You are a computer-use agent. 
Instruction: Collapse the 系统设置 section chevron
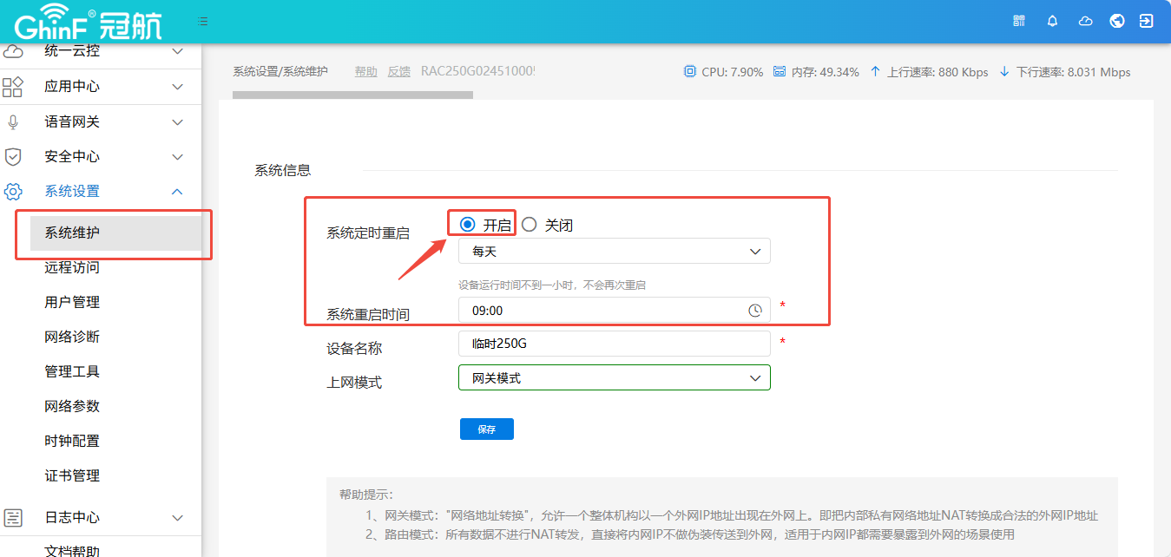177,192
